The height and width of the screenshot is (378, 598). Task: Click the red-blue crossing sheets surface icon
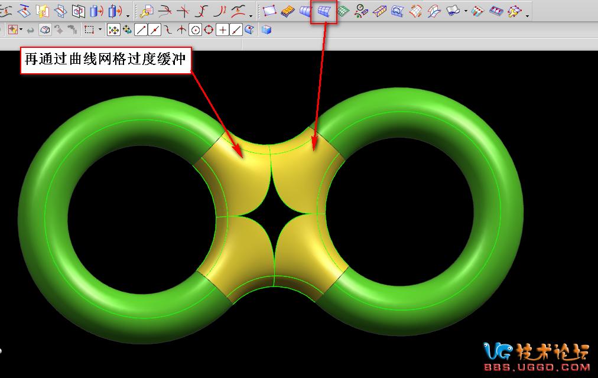(x=434, y=11)
